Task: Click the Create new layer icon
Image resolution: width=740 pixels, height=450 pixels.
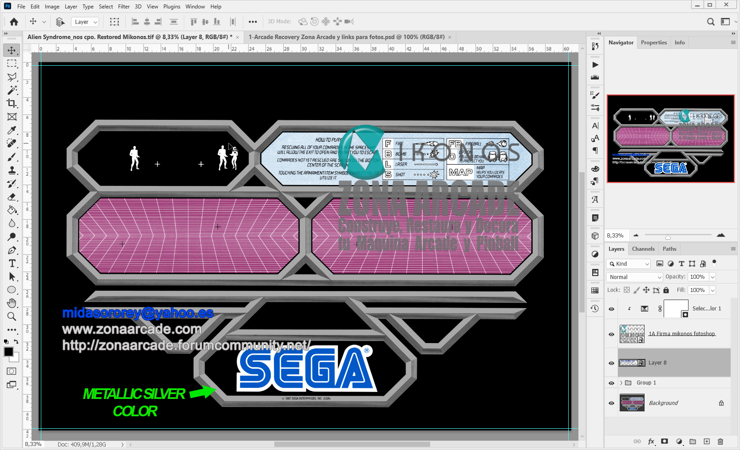Action: tap(706, 442)
